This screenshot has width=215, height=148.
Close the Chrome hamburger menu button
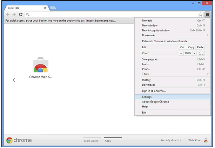click(207, 14)
